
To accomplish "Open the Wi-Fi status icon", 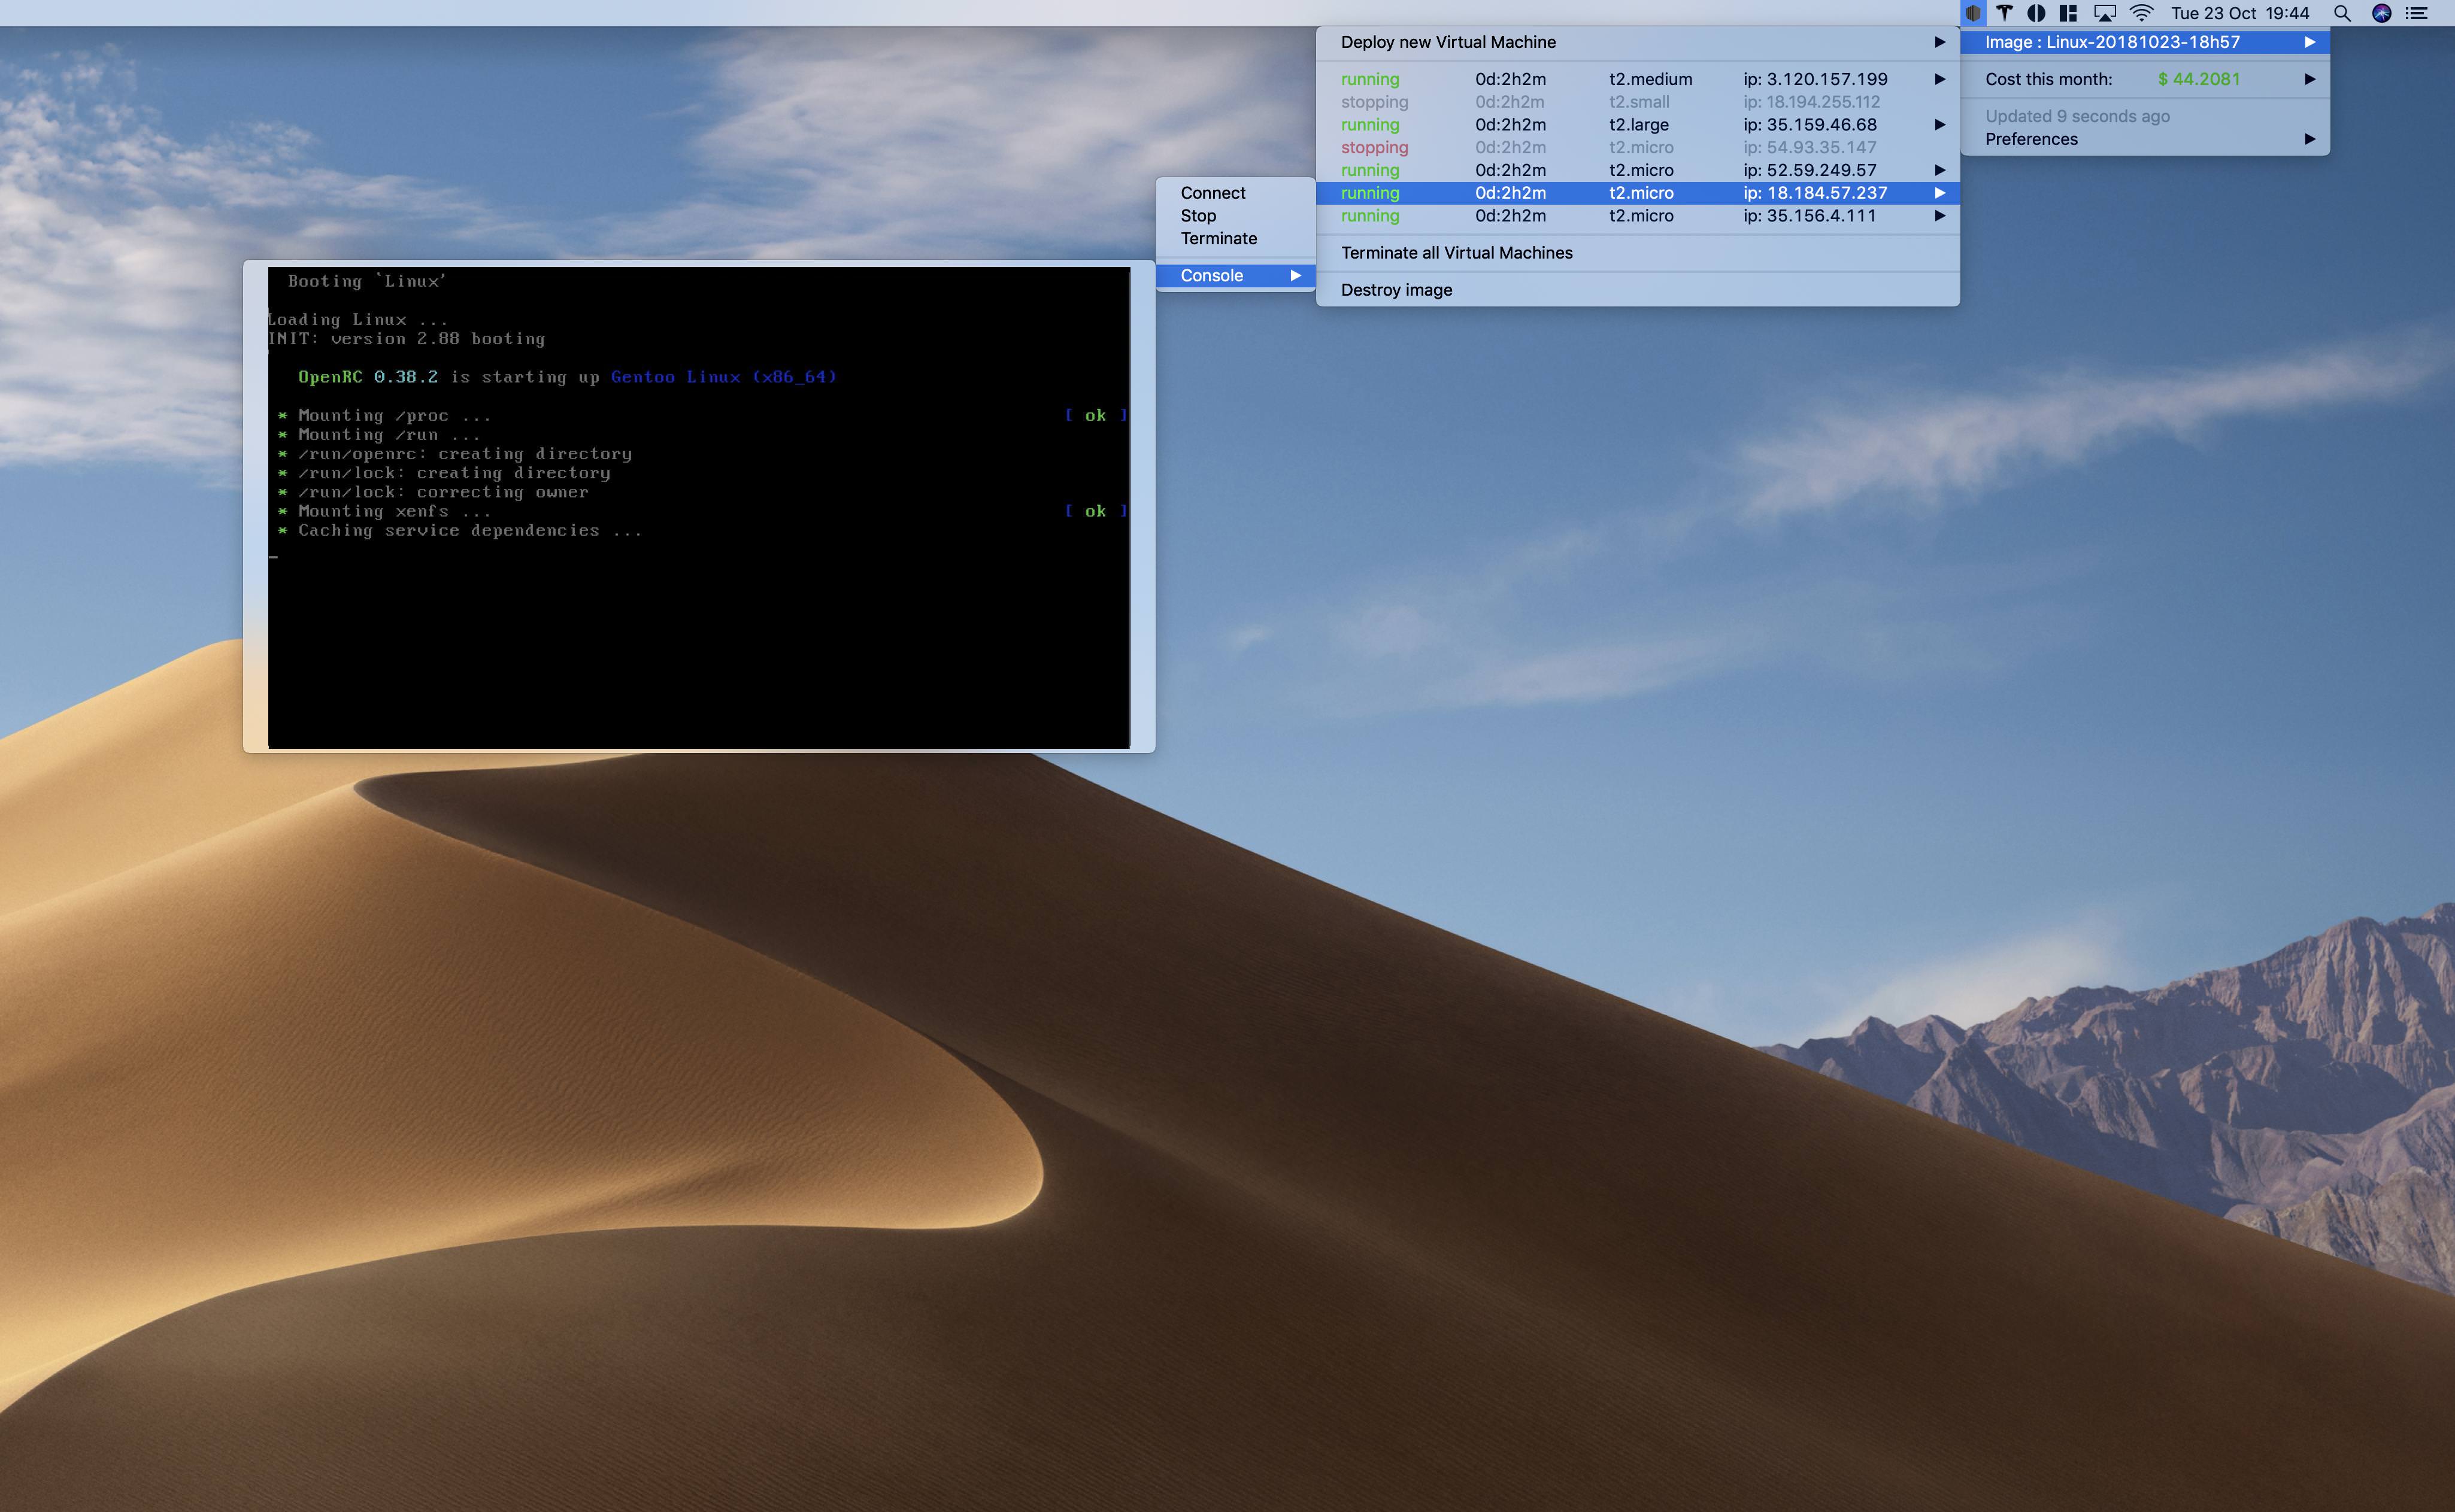I will click(2141, 13).
